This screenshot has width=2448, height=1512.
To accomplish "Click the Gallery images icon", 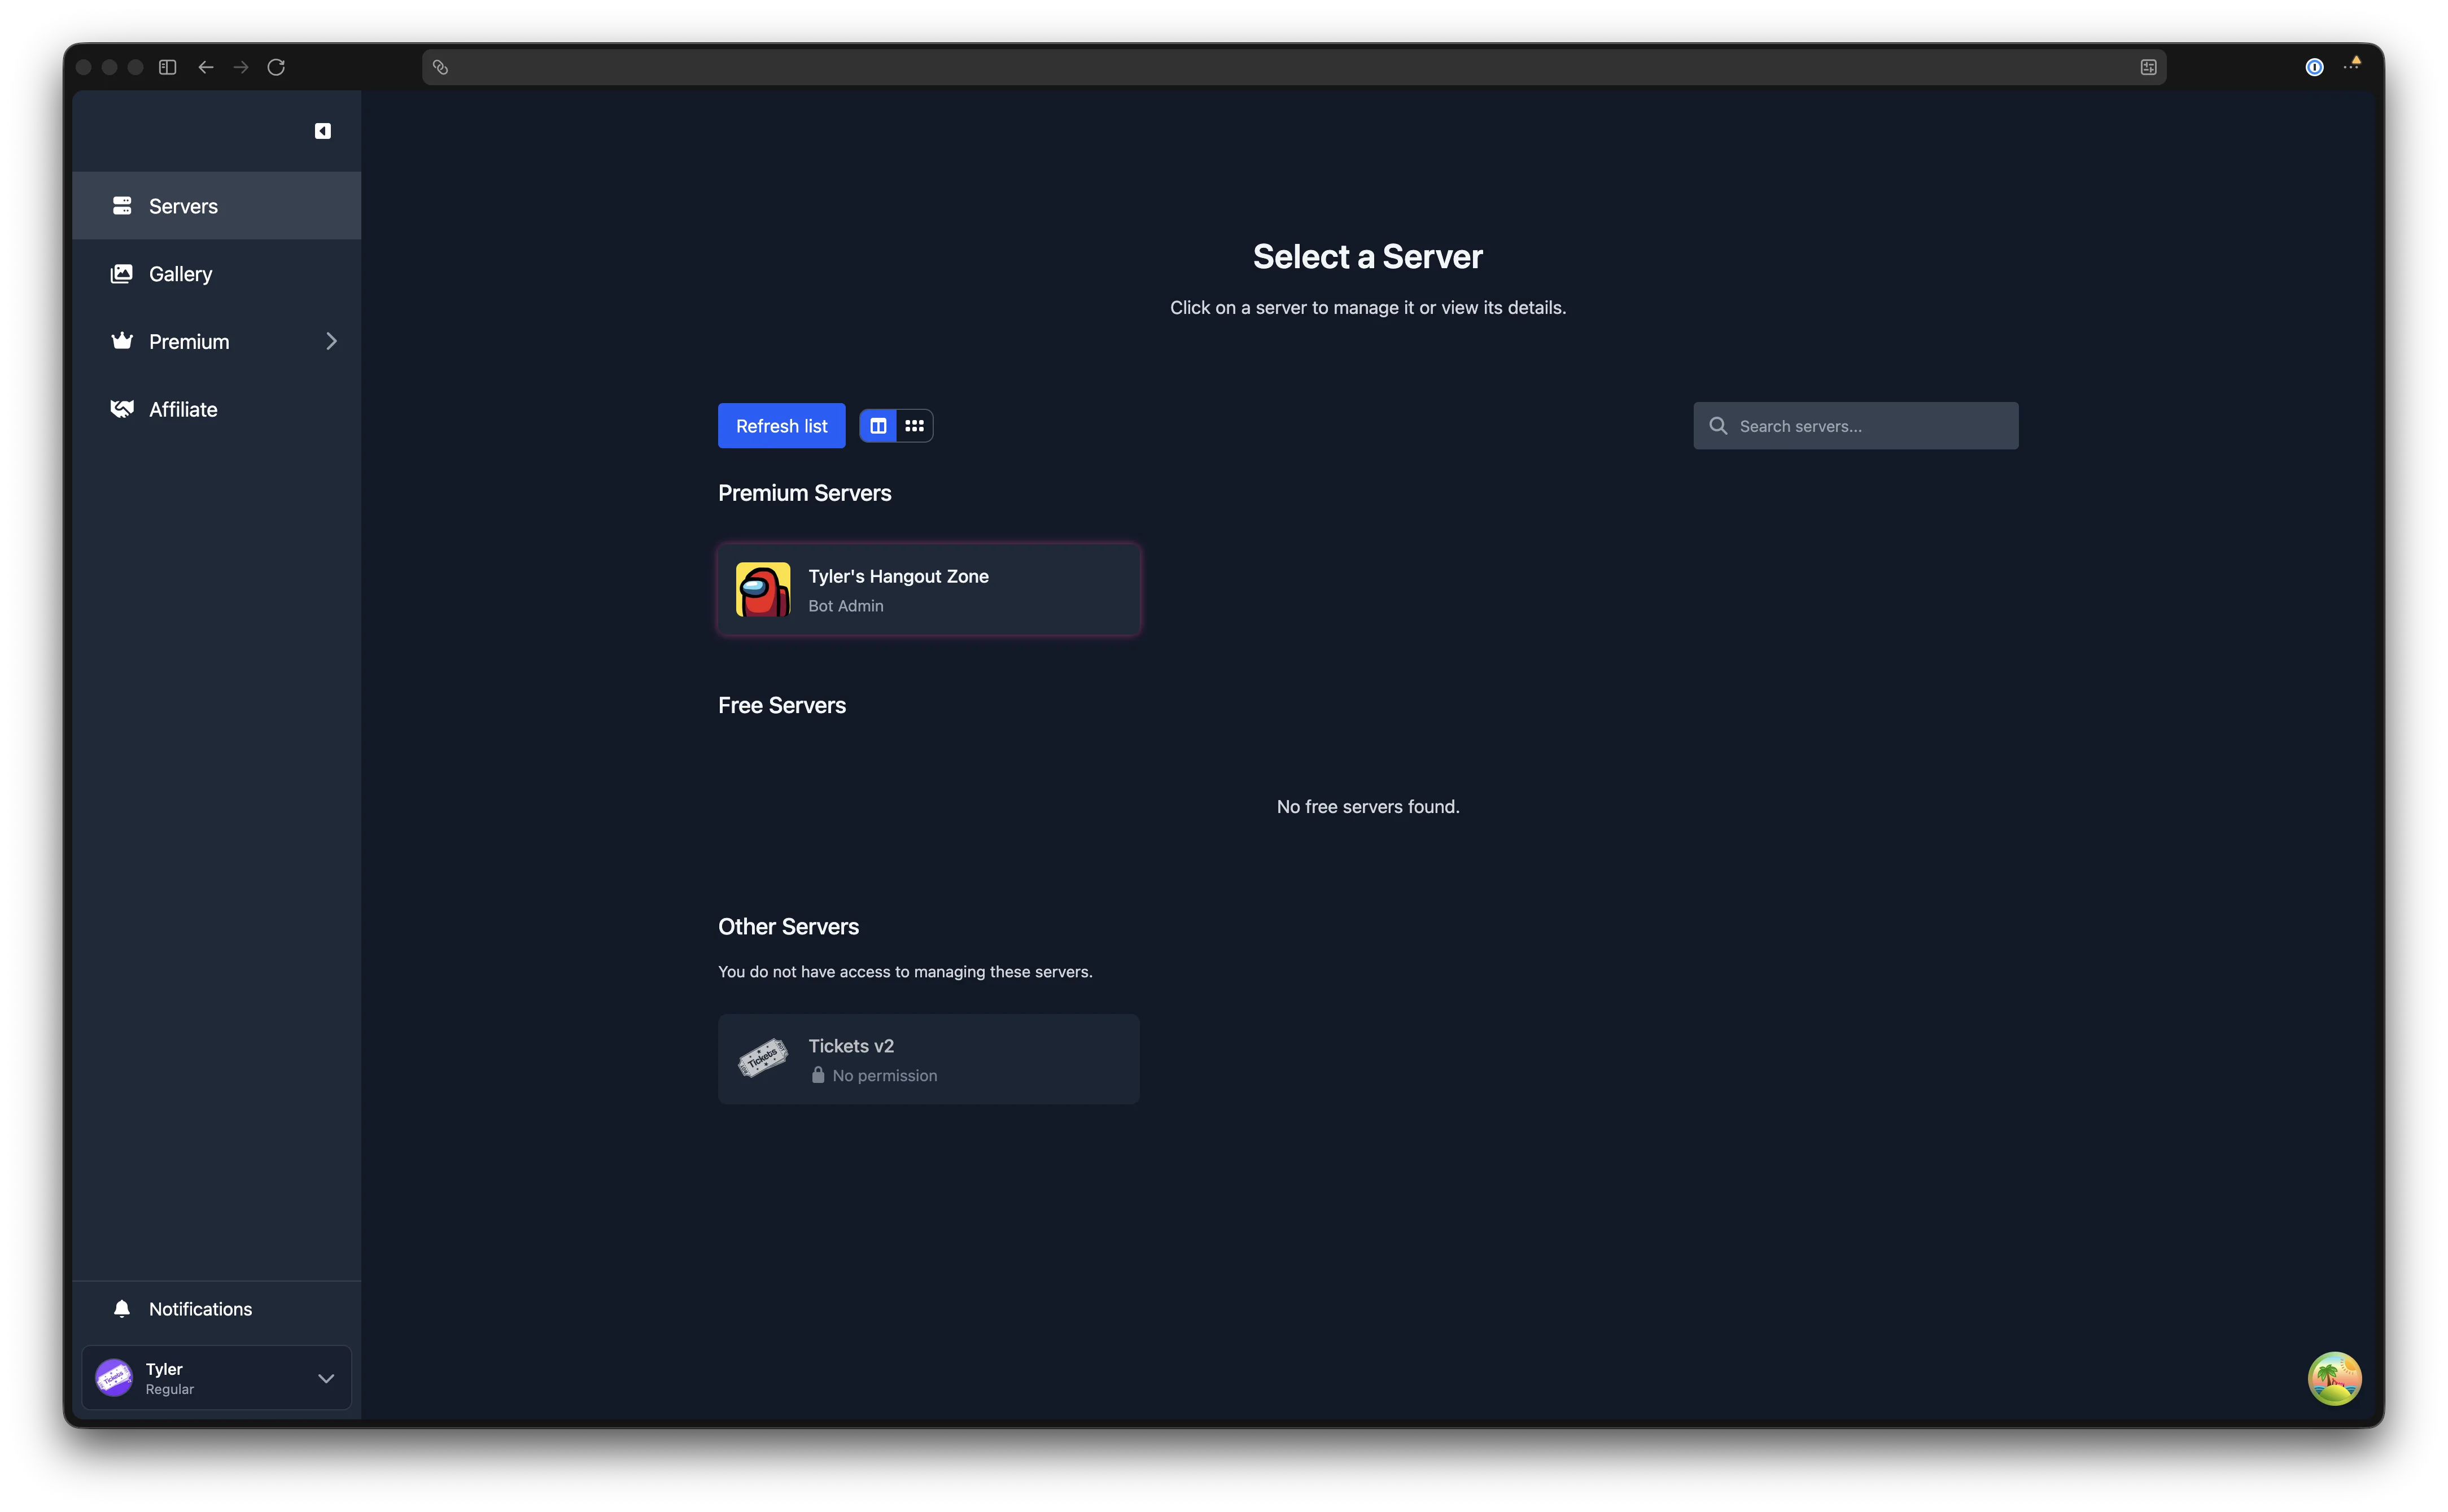I will click(122, 273).
